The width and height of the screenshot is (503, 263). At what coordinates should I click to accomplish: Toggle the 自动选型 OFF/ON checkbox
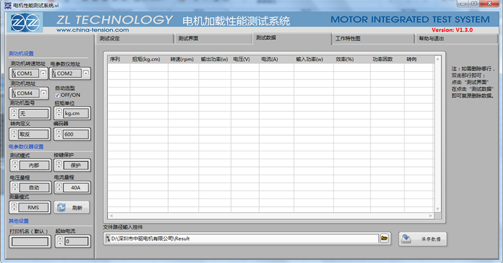57,95
